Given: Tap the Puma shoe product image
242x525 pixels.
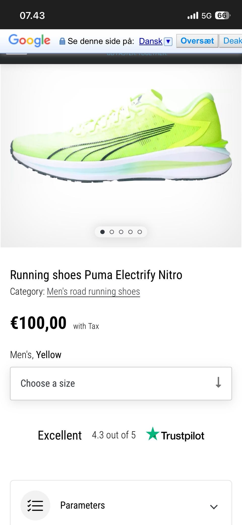Looking at the screenshot, I should (x=121, y=136).
